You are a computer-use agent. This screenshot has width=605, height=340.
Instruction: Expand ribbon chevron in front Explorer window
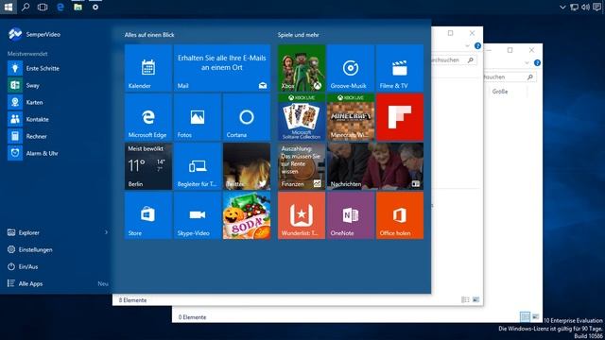coord(468,46)
